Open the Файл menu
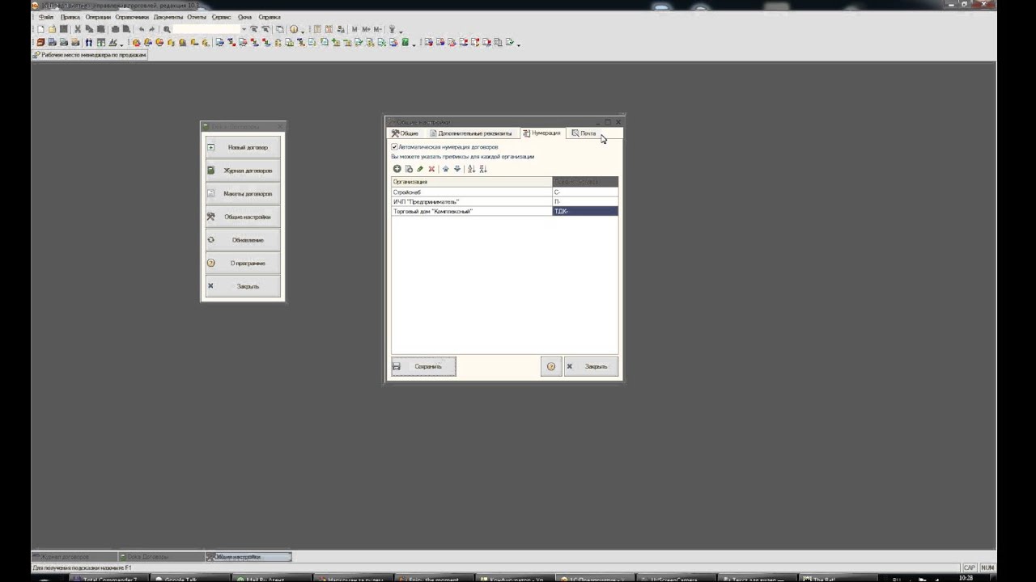Image resolution: width=1036 pixels, height=582 pixels. tap(46, 17)
